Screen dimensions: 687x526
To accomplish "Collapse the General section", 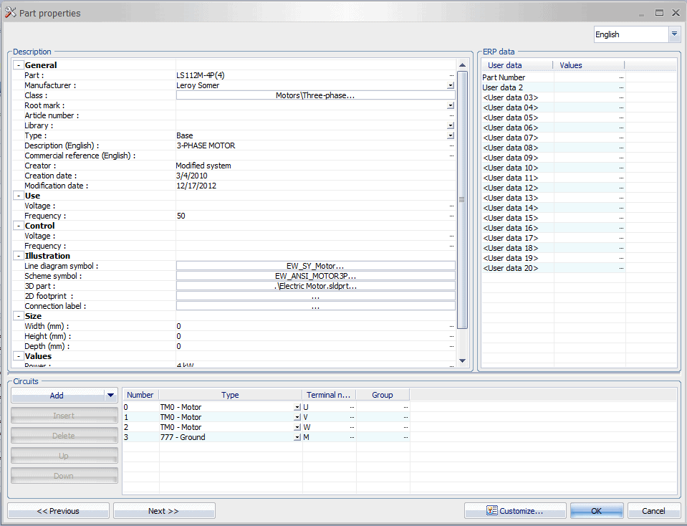I will (19, 65).
